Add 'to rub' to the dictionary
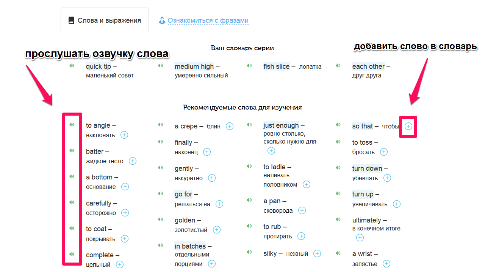The width and height of the screenshot is (485, 272). click(x=301, y=236)
